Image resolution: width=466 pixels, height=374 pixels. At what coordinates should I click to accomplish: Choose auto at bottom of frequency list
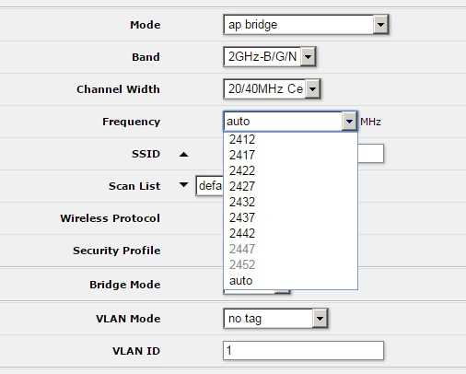coord(290,281)
